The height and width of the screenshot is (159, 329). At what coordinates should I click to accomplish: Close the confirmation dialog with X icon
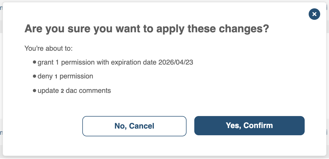coord(314,14)
